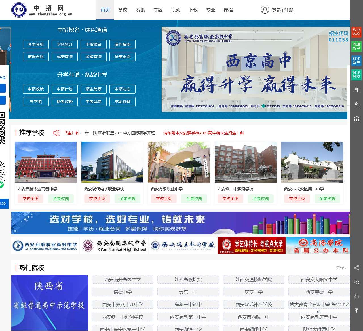This screenshot has width=363, height=331.
Task: Click the back-to-top arrow icon
Action: [x=356, y=310]
